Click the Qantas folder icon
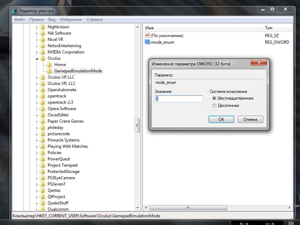The image size is (300, 225). pyautogui.click(x=43, y=190)
